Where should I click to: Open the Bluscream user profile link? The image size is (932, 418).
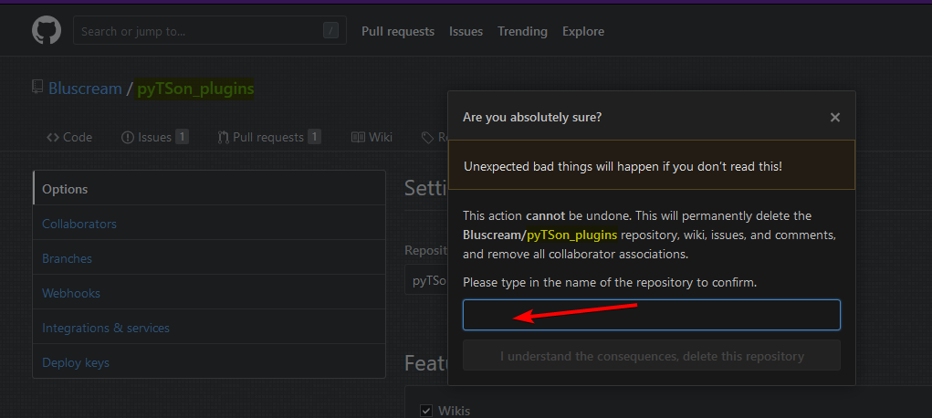click(x=85, y=89)
